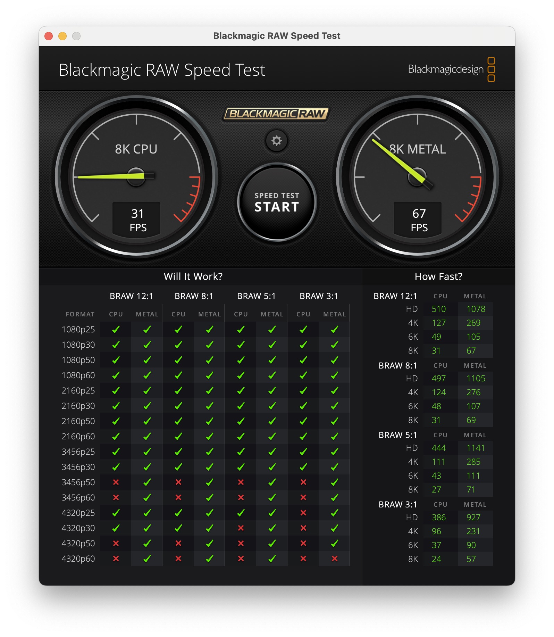Viewport: 554px width, 637px height.
Task: Click value 927 for BRAW 3:1 HD Metal
Action: coord(473,517)
